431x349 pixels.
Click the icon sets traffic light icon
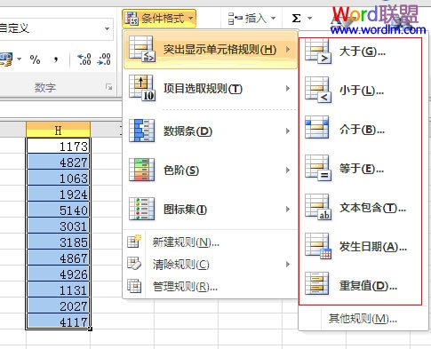click(x=142, y=209)
